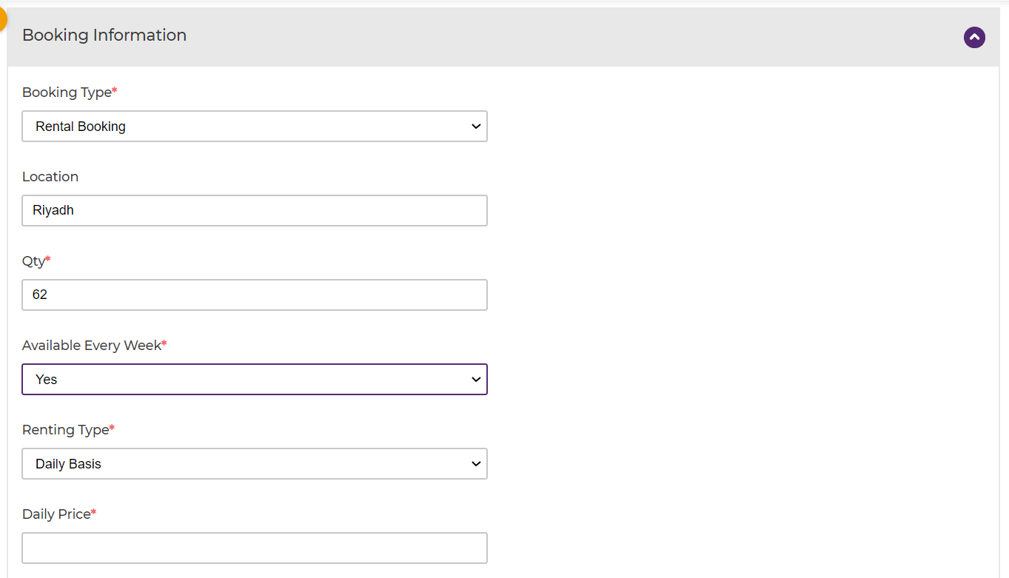Image resolution: width=1009 pixels, height=578 pixels.
Task: Click the Booking Information section title
Action: coord(104,36)
